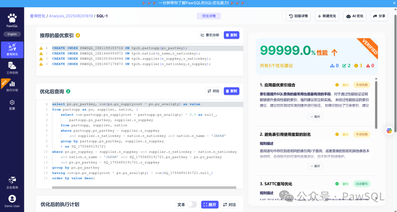Click 提示 warning icon on suggestion 2
Screen dimensions: 397x212
point(337,134)
